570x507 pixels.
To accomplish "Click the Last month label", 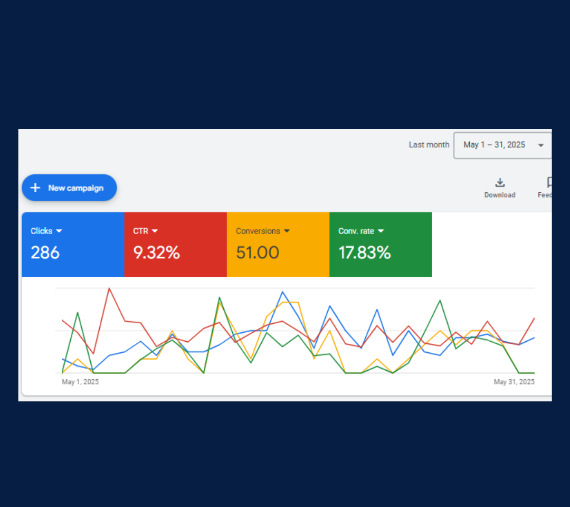I will 429,145.
